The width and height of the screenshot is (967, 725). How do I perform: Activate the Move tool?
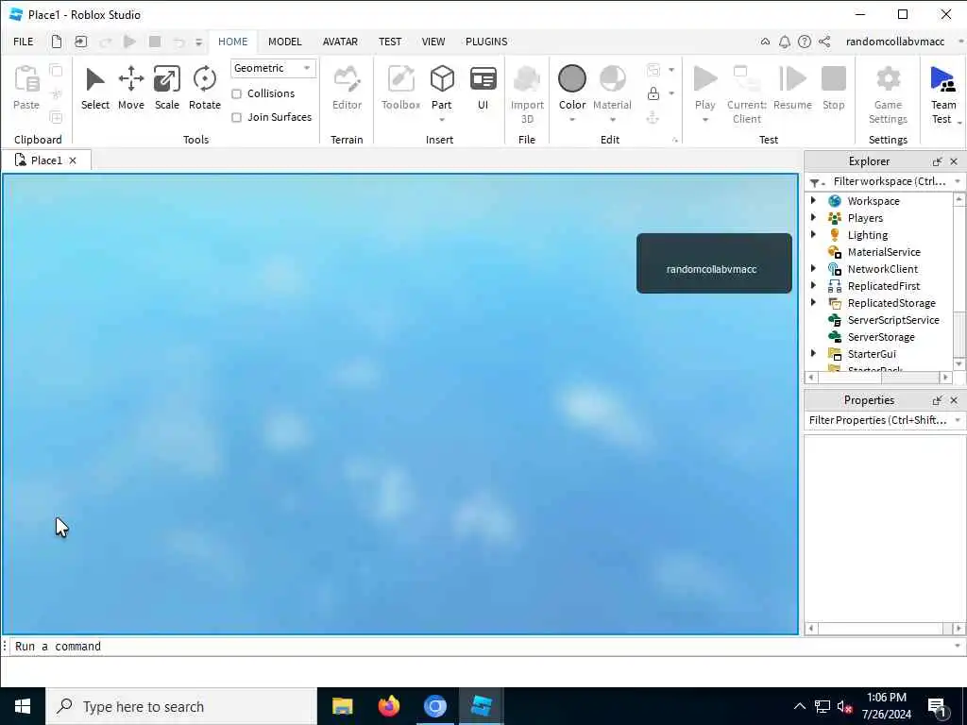pyautogui.click(x=130, y=89)
